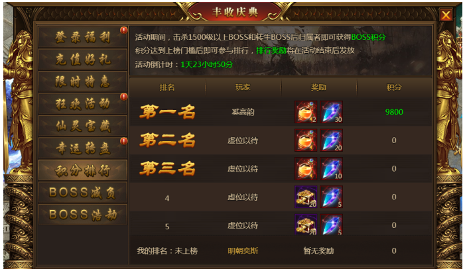The height and width of the screenshot is (271, 467).
Task: Close the 丰收庆典 event window
Action: tap(446, 15)
